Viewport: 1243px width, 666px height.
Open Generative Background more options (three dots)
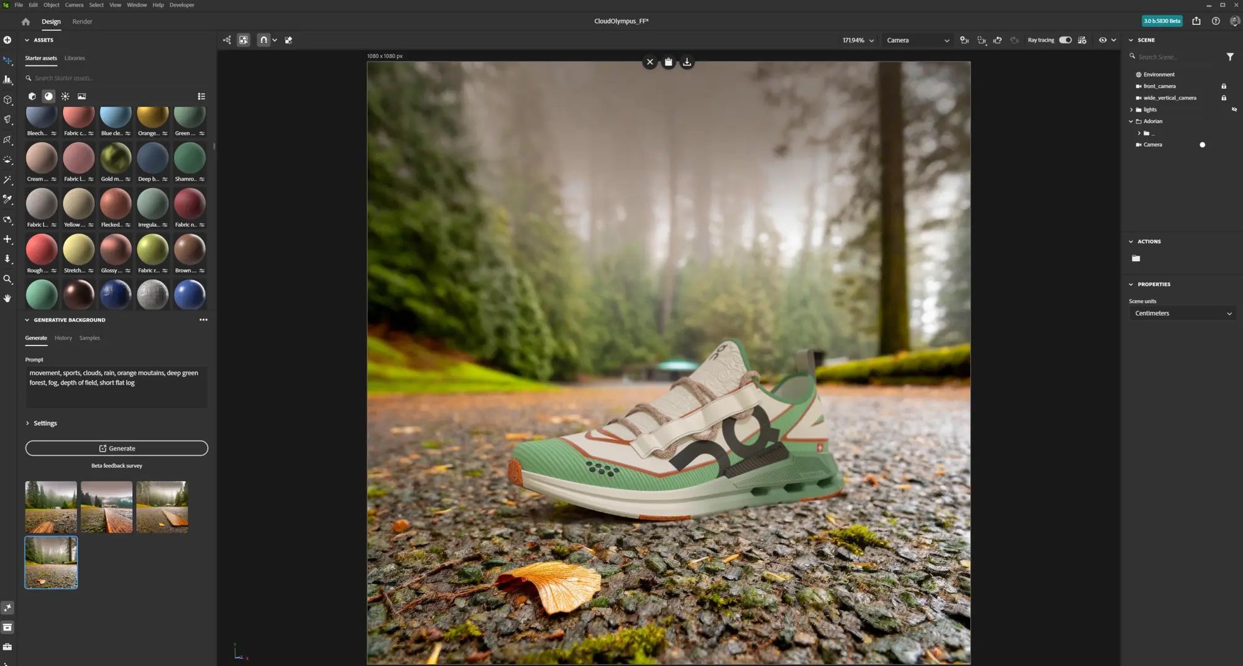(203, 320)
